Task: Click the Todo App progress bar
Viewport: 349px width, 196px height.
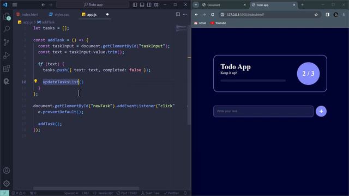Action: (253, 81)
